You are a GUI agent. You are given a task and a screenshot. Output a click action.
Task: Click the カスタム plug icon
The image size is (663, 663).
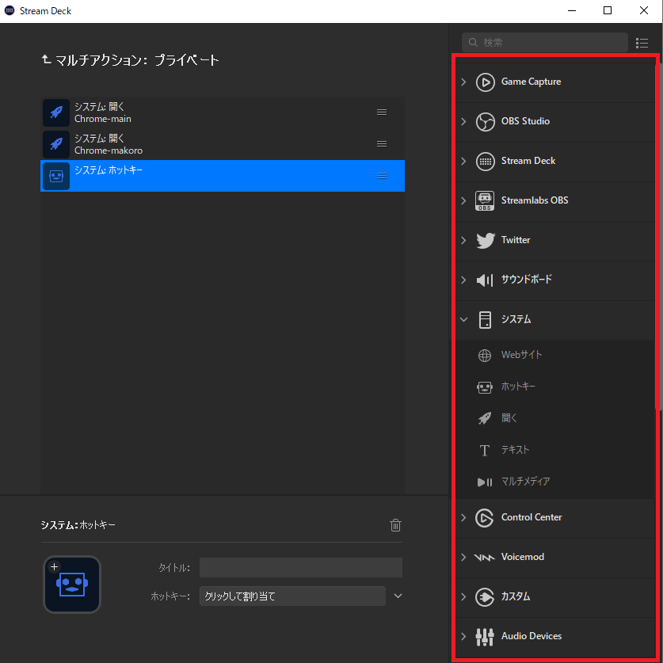(485, 597)
